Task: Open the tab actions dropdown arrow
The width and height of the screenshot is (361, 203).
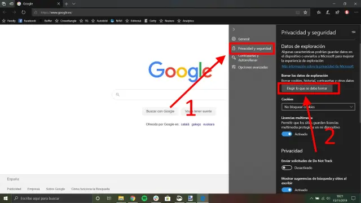Action: (x=74, y=4)
